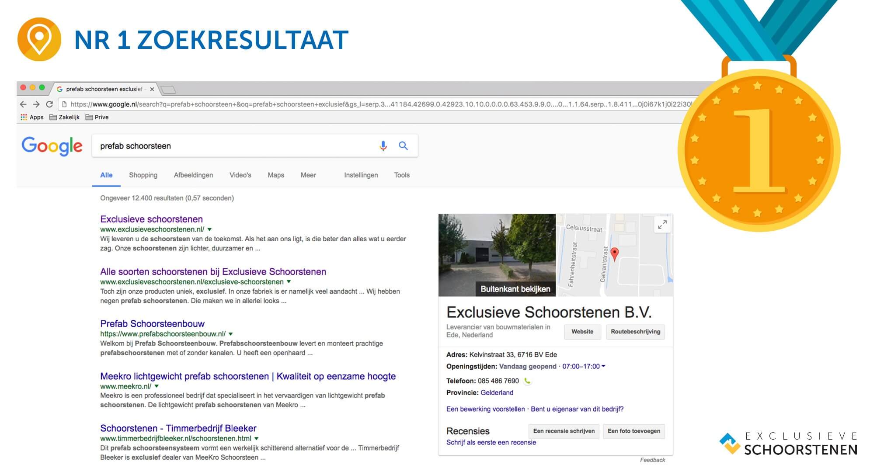This screenshot has width=870, height=468.
Task: Open the Exclusieve schoorstenen result
Action: point(151,219)
